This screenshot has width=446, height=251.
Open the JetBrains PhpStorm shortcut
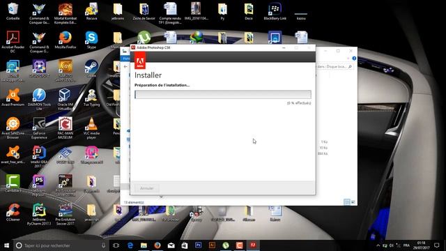[39, 185]
